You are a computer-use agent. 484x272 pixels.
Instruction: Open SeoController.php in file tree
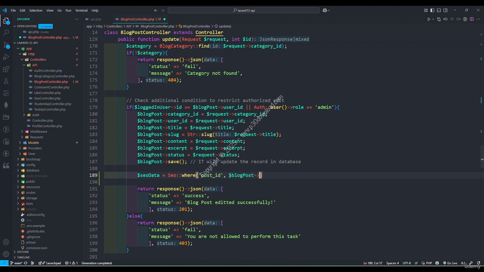[47, 98]
